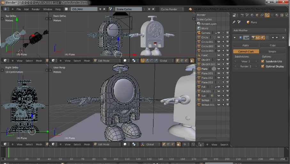Click the World icon in outliner
This screenshot has width=290, height=164.
[199, 28]
